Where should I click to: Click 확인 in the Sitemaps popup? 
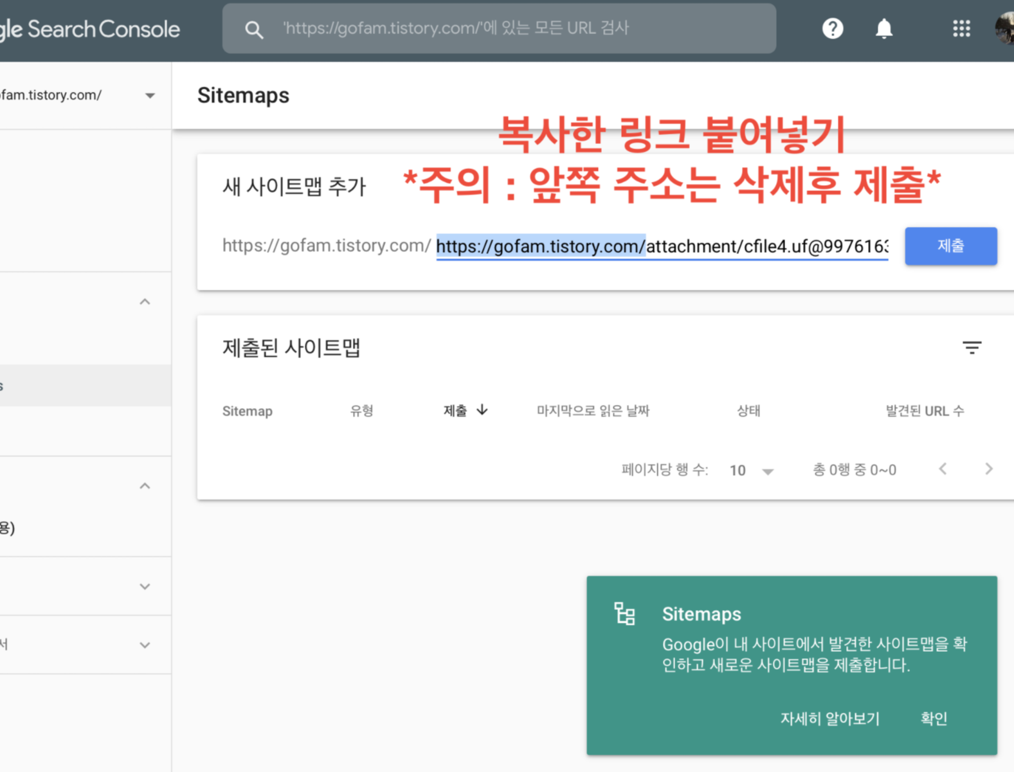[x=934, y=719]
